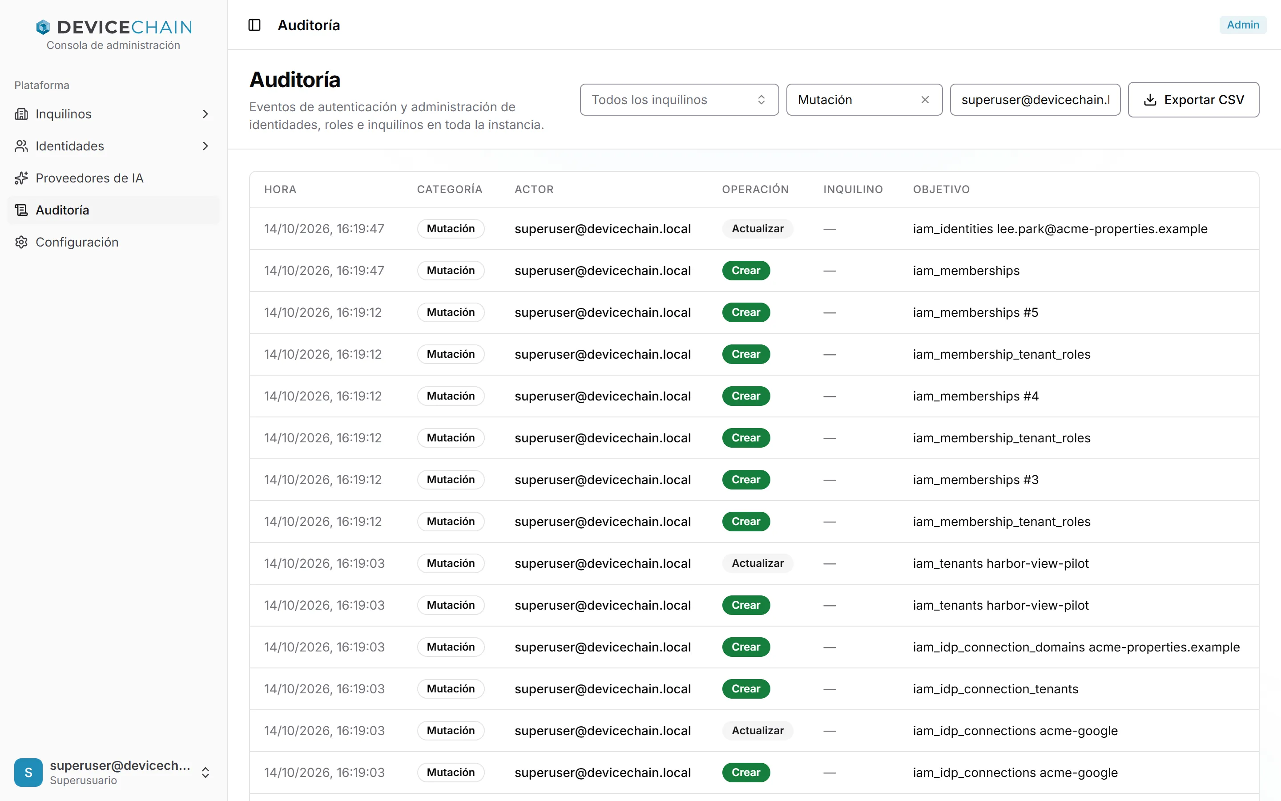Click Mutación badge in iam_memberships #5 row
Image resolution: width=1281 pixels, height=801 pixels.
tap(451, 312)
